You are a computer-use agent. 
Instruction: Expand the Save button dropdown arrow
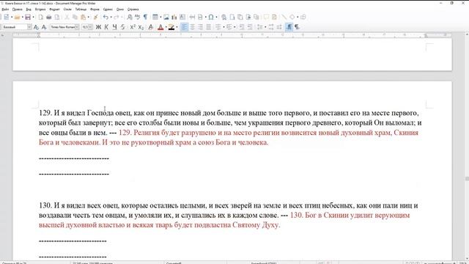point(33,18)
